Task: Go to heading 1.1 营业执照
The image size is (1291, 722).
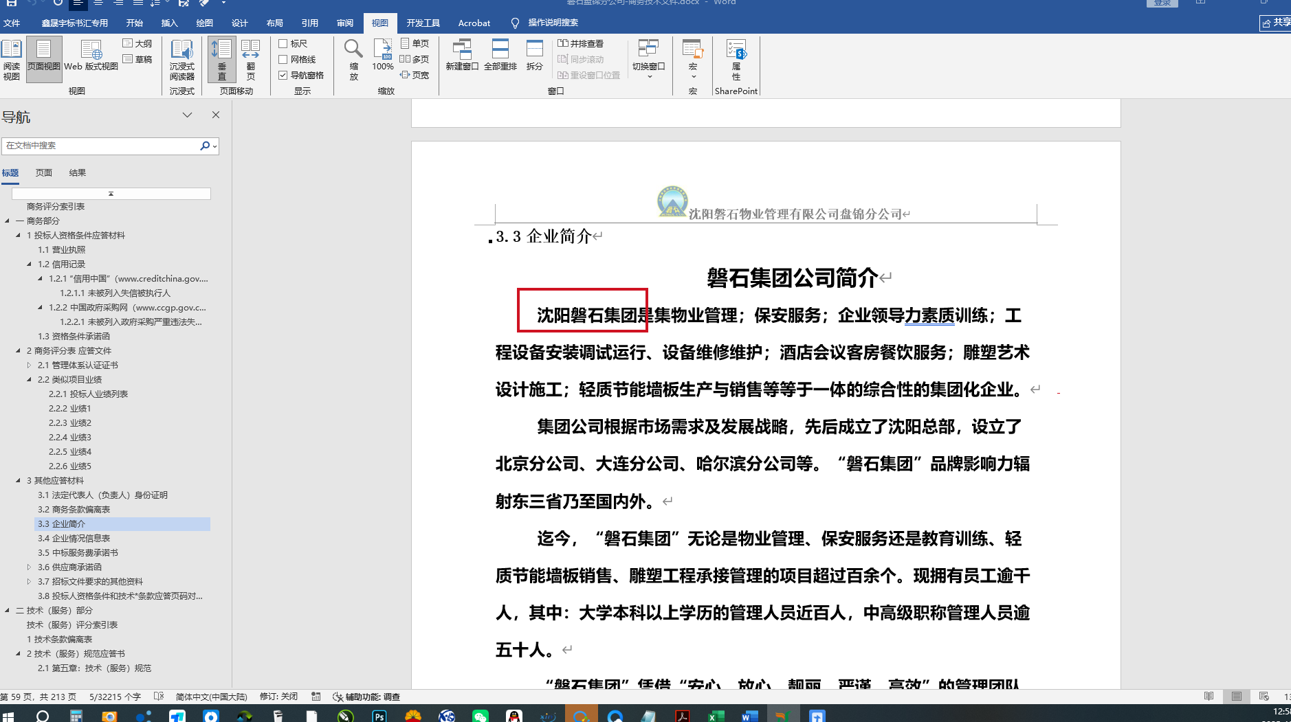Action: point(62,249)
